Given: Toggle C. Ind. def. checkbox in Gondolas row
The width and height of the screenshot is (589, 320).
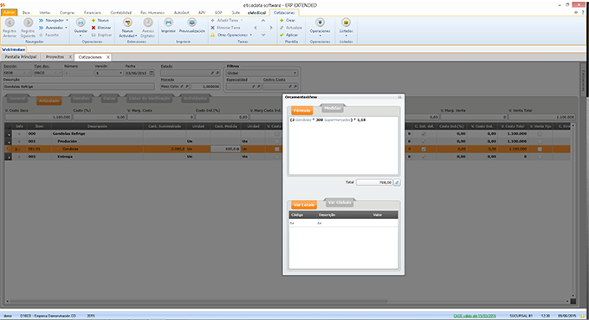Looking at the screenshot, I should point(424,149).
